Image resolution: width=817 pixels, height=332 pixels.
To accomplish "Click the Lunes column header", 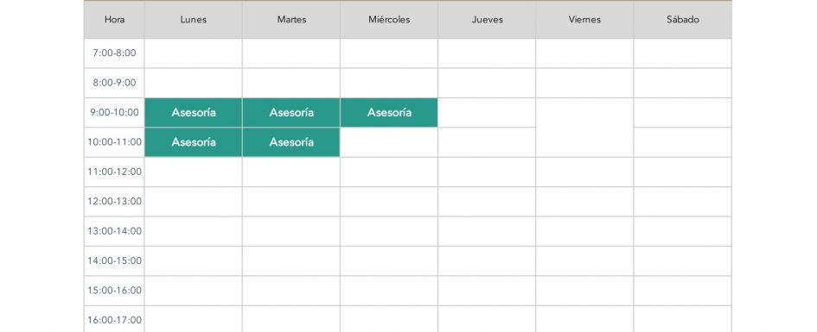I will (x=194, y=20).
